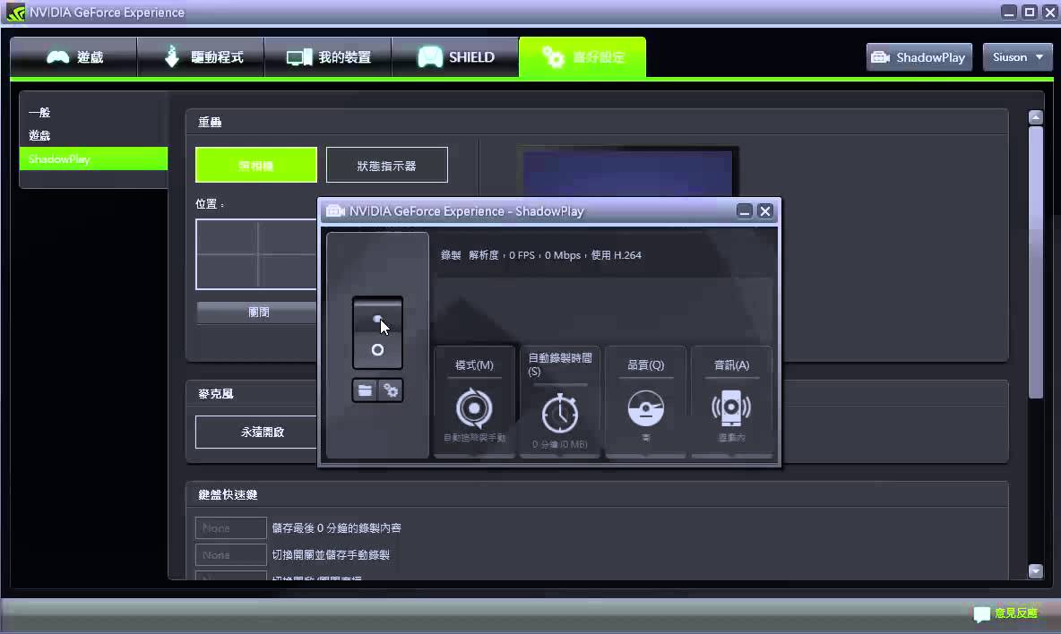Click the 鍵盤快速鍵 section heading
This screenshot has width=1061, height=634.
tap(228, 495)
